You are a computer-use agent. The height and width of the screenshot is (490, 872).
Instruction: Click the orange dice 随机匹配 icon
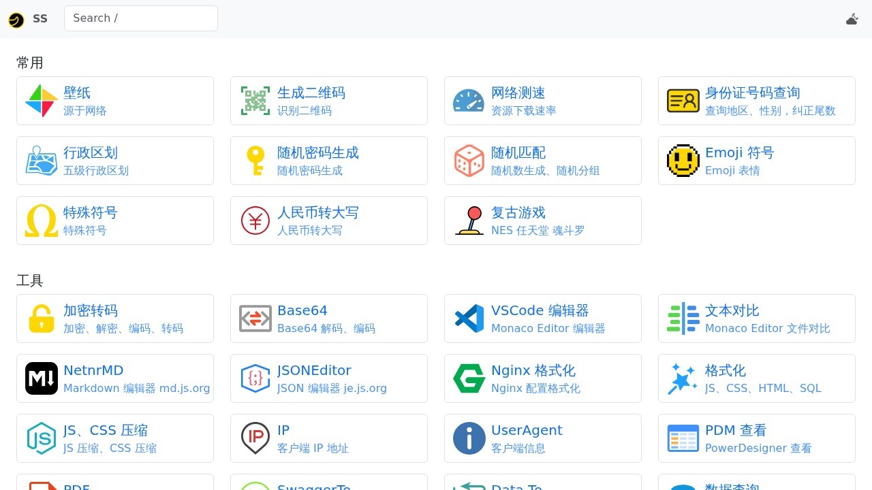pyautogui.click(x=469, y=161)
